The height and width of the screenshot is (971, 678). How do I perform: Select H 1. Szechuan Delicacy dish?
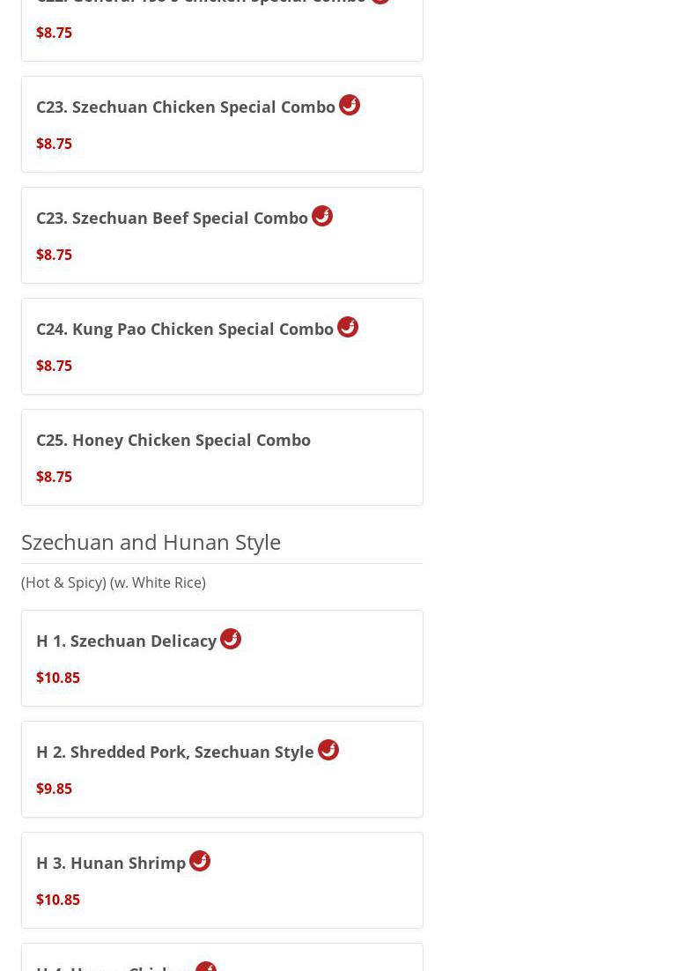pos(127,641)
